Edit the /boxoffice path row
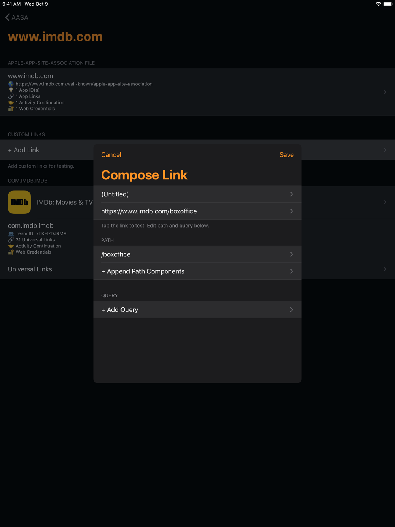 (197, 254)
